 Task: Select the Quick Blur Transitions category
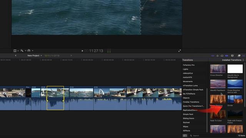click(193, 106)
